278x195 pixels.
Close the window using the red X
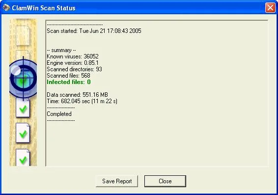(x=270, y=8)
